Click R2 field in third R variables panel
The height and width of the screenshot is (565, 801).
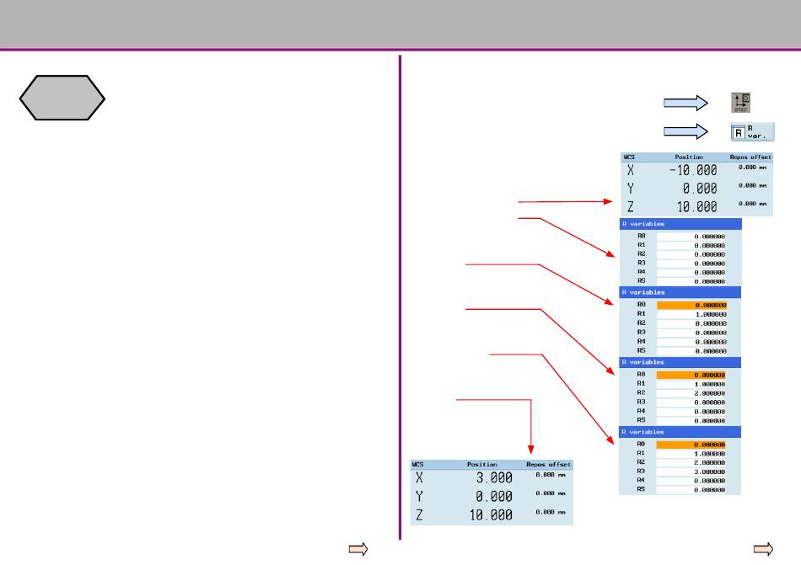coord(691,392)
